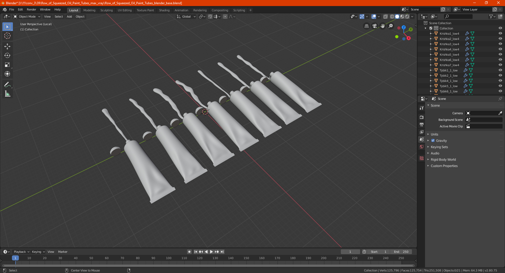Viewport: 505px width, 273px height.
Task: Open the Global transform orientation dropdown
Action: point(186,17)
